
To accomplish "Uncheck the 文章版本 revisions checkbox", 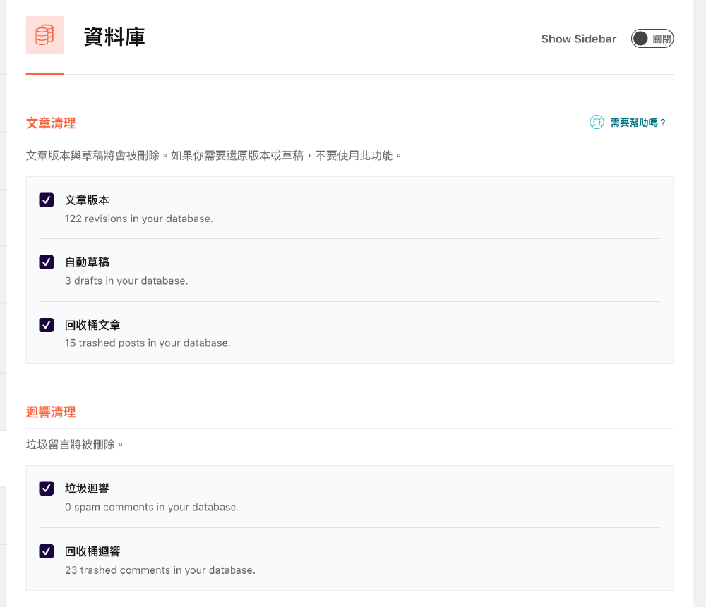I will (x=46, y=200).
